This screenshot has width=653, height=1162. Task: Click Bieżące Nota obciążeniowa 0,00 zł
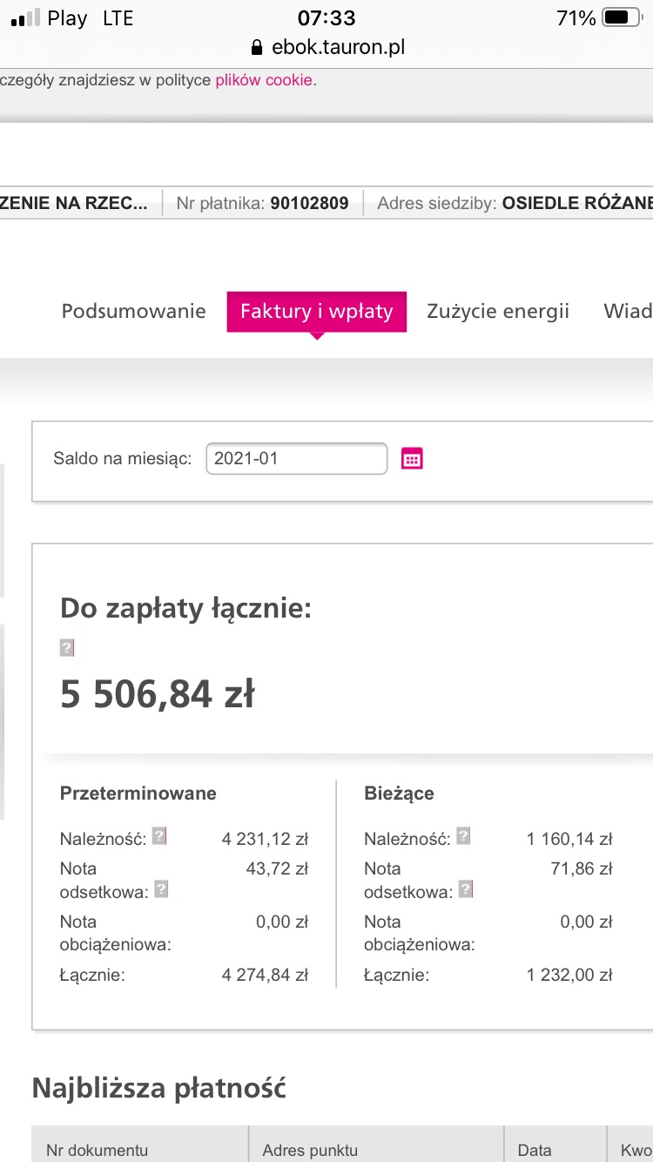587,922
